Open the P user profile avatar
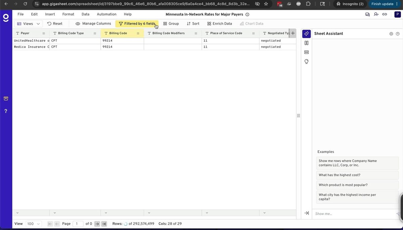The width and height of the screenshot is (403, 230). [x=397, y=14]
